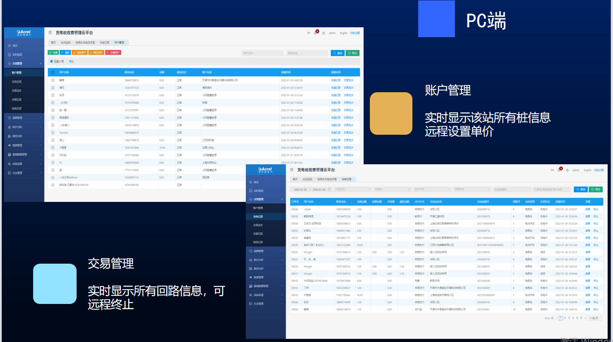Check the box for phone number 13301577333
Screen dimensions: 613x342
click(x=53, y=88)
